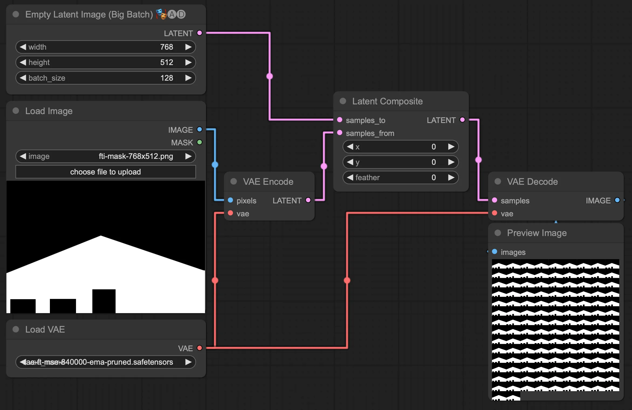Click the circled D badge on Empty Latent Image

point(181,14)
